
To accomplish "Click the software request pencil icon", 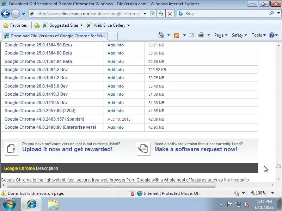I will tap(143, 149).
